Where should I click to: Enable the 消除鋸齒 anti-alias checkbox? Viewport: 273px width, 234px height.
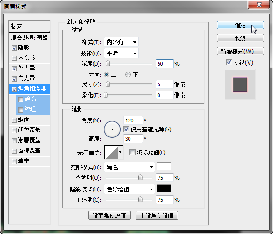[132, 152]
